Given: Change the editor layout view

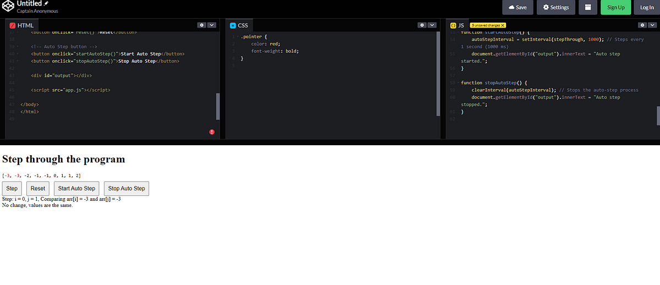Looking at the screenshot, I should pyautogui.click(x=588, y=7).
